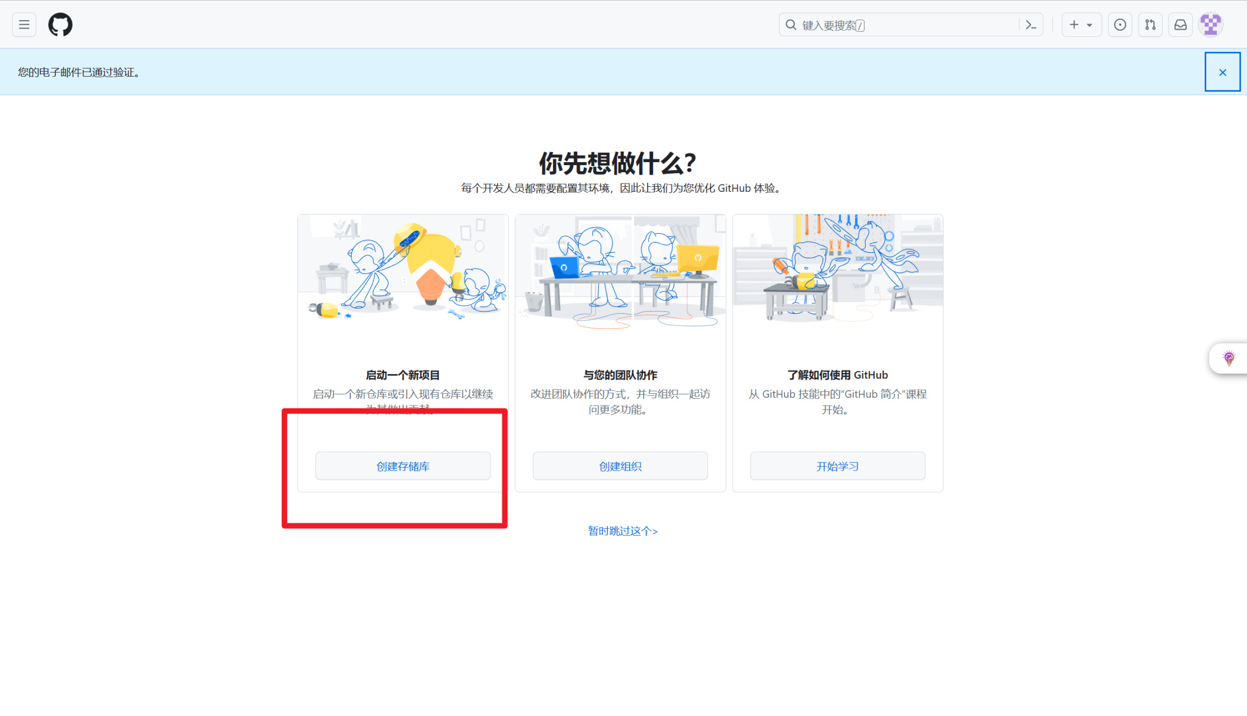Open the Pull requests icon
This screenshot has width=1247, height=716.
(x=1150, y=25)
